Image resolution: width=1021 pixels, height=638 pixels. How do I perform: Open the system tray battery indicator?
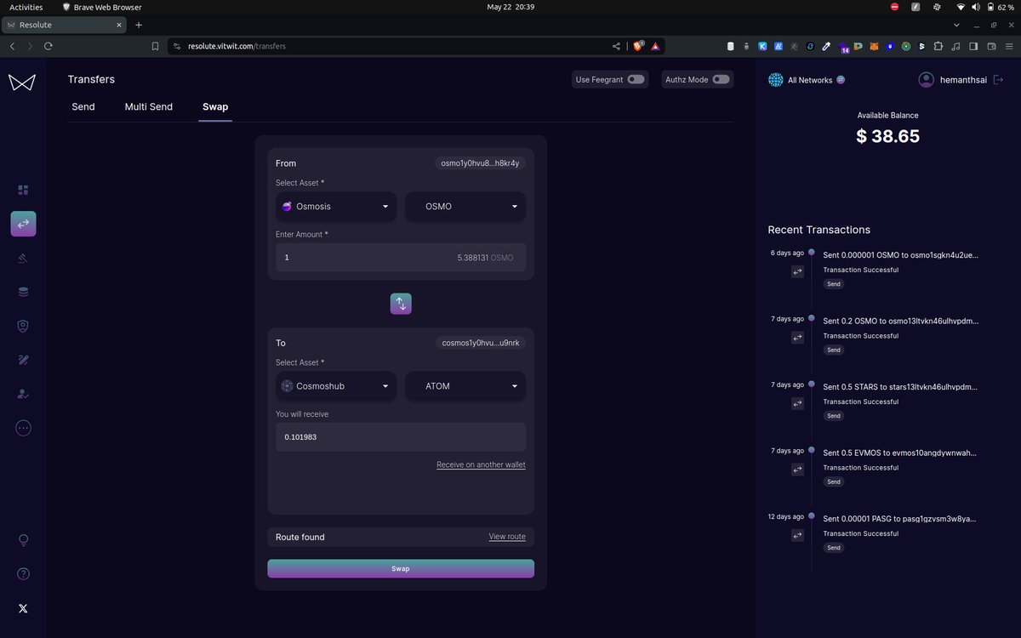[1001, 7]
